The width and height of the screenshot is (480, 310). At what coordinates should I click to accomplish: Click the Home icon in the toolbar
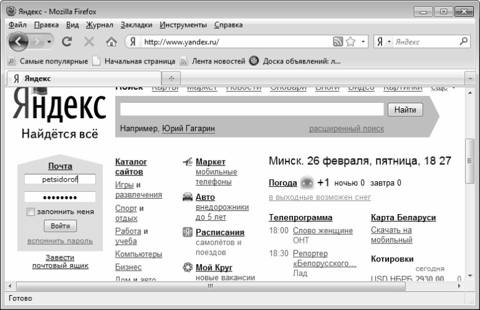tap(111, 42)
